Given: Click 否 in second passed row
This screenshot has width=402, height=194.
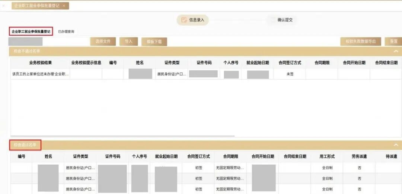Looking at the screenshot, I should tap(360, 178).
